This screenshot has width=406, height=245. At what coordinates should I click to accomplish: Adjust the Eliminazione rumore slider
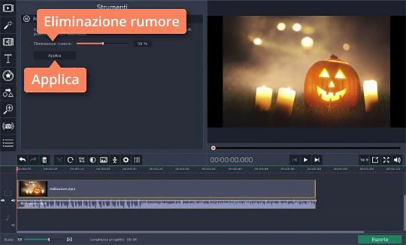coord(103,43)
